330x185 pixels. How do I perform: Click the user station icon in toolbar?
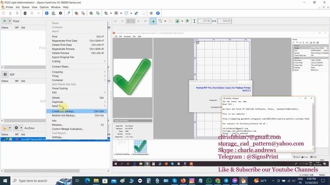click(x=54, y=13)
